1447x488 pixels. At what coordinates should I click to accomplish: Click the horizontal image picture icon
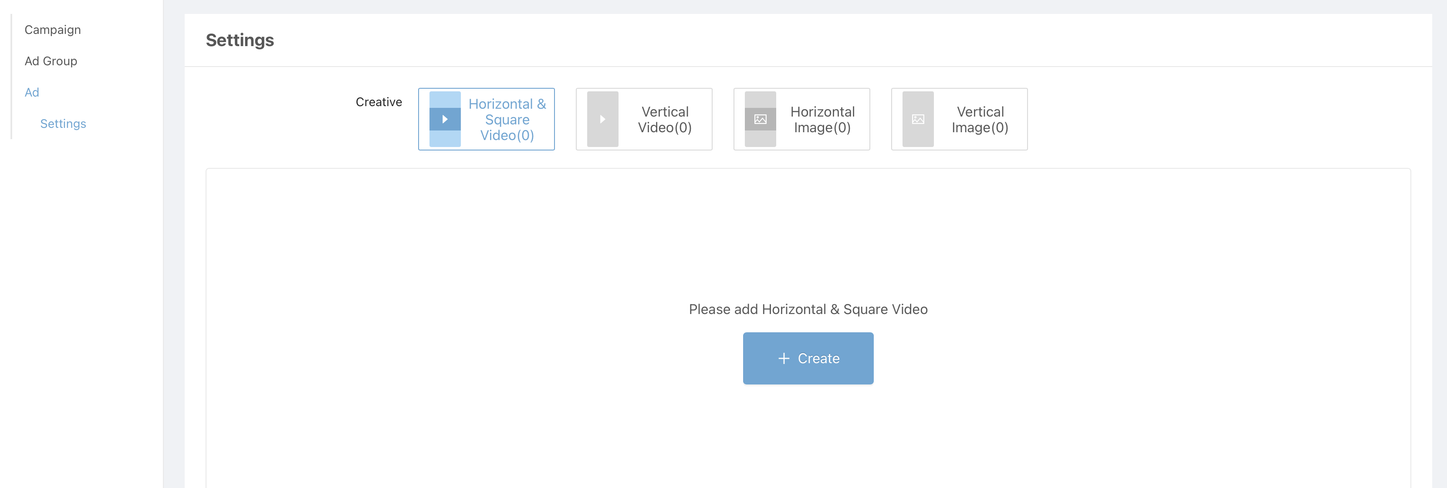(760, 119)
